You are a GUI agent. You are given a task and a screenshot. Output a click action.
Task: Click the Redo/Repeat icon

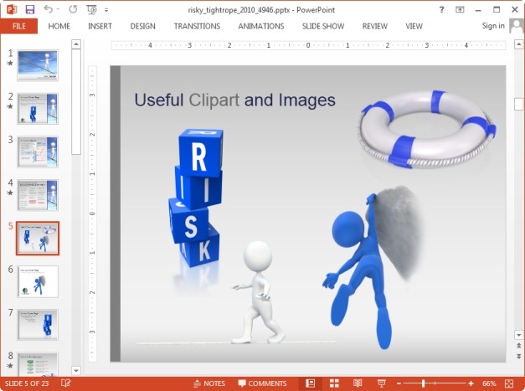pos(73,9)
